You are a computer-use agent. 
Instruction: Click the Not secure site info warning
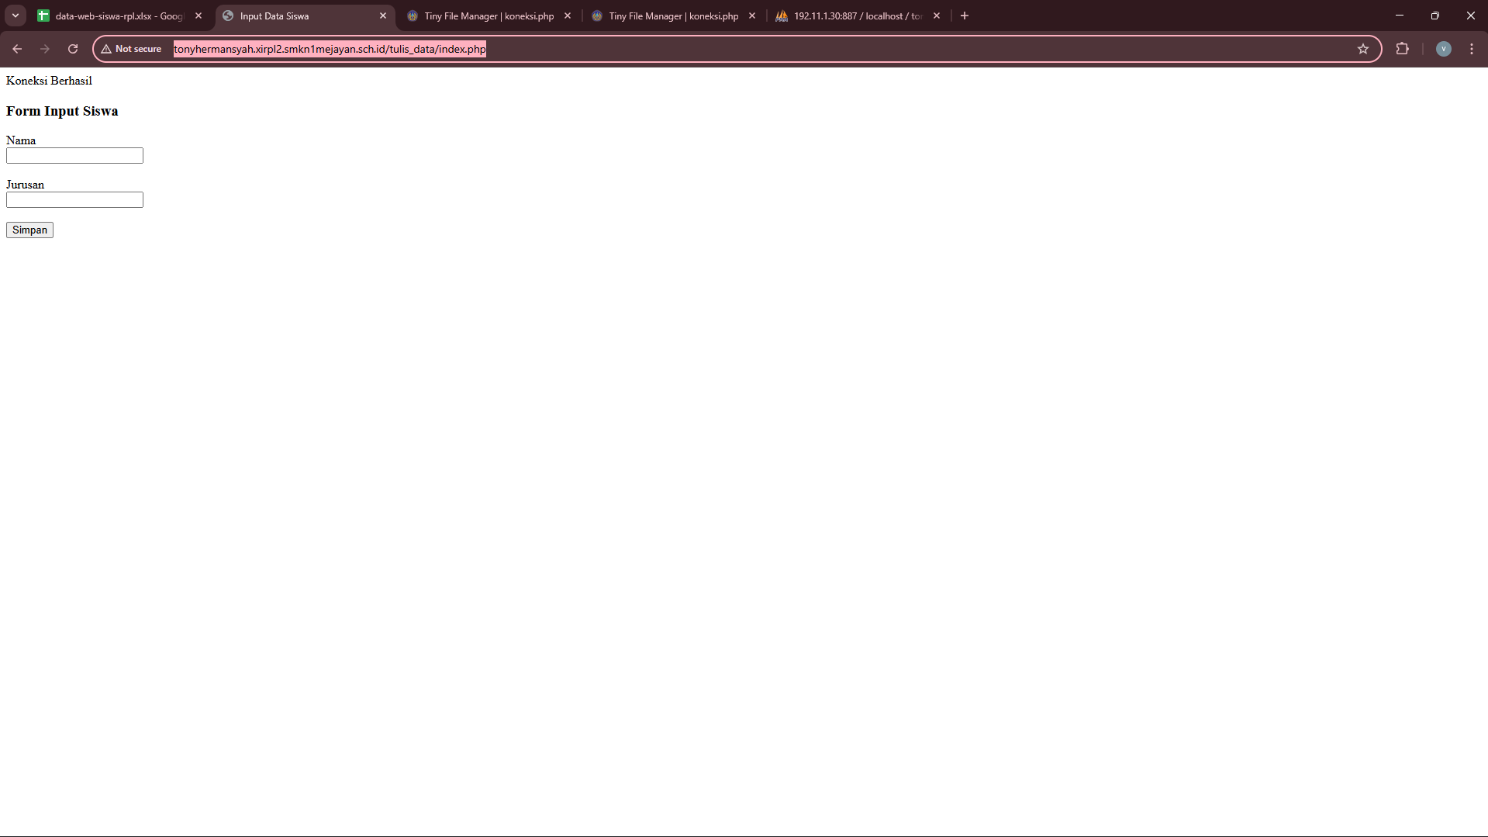tap(131, 49)
